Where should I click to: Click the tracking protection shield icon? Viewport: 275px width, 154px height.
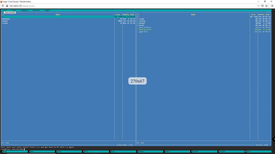tap(3, 6)
